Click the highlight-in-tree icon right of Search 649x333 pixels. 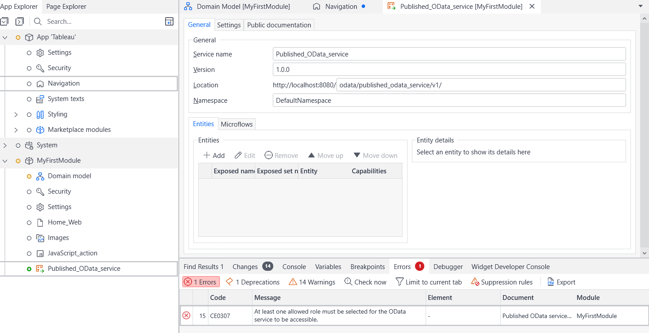pyautogui.click(x=169, y=21)
